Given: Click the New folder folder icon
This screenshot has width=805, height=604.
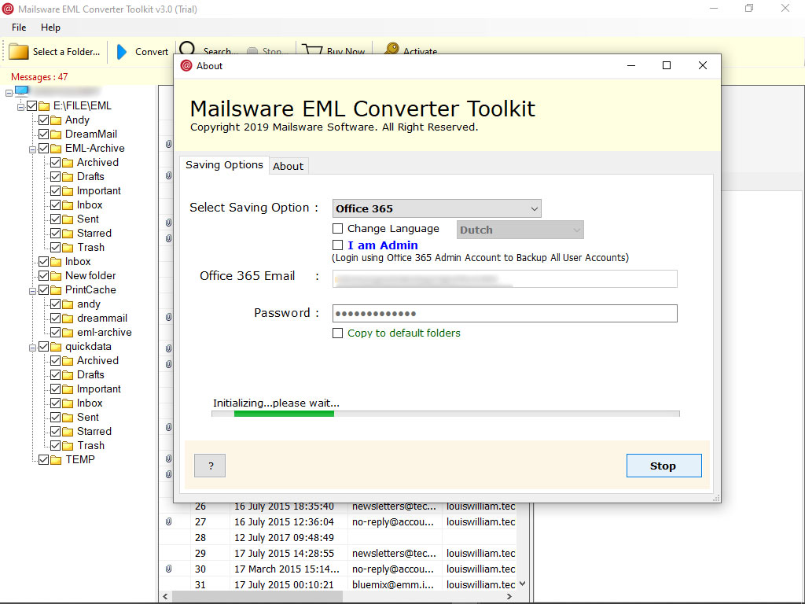Looking at the screenshot, I should (x=56, y=276).
